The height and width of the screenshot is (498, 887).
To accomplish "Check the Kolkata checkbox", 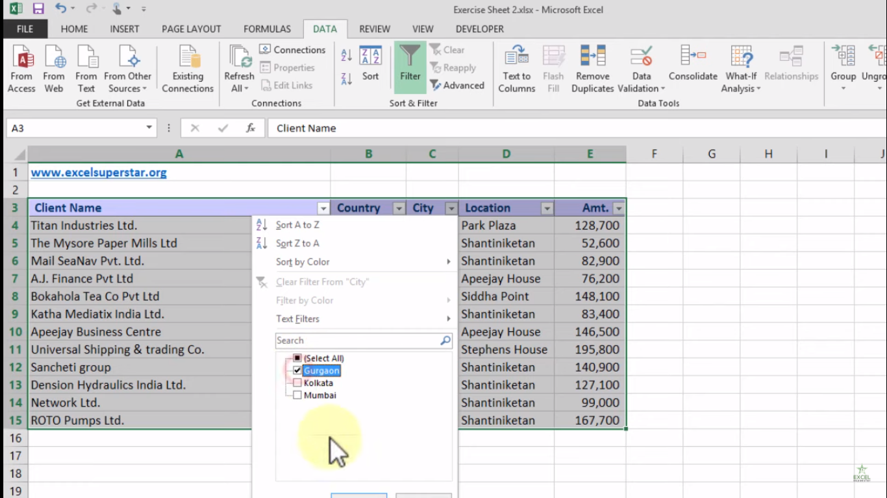I will (x=297, y=383).
